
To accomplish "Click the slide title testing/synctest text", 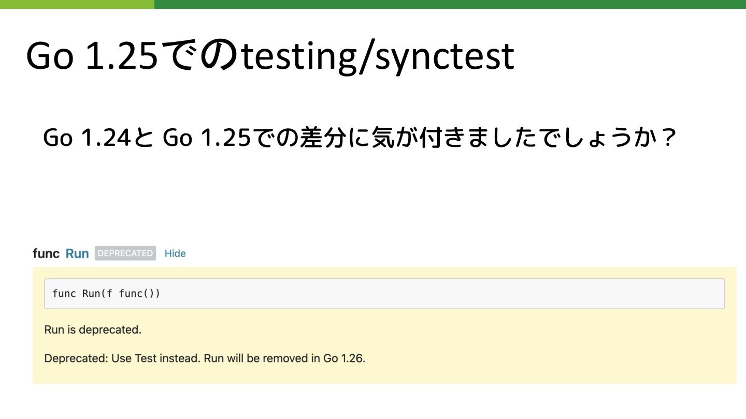I will point(378,56).
